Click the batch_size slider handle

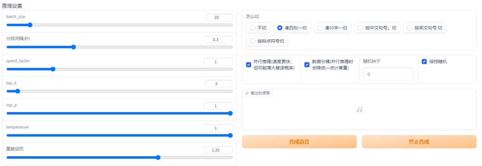coord(30,25)
